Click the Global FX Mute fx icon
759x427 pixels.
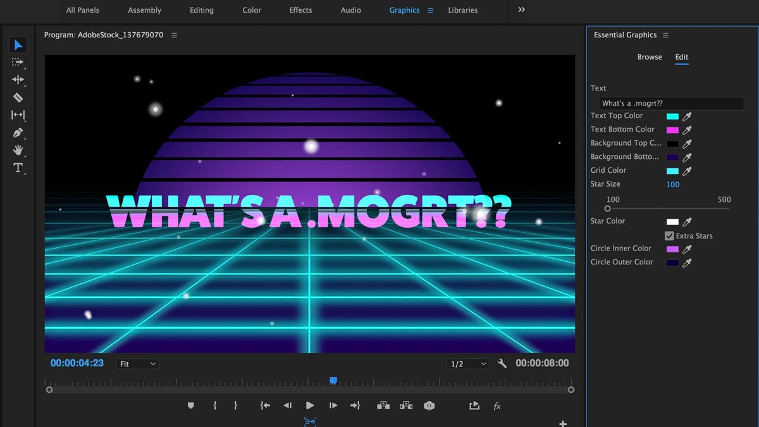click(x=497, y=405)
